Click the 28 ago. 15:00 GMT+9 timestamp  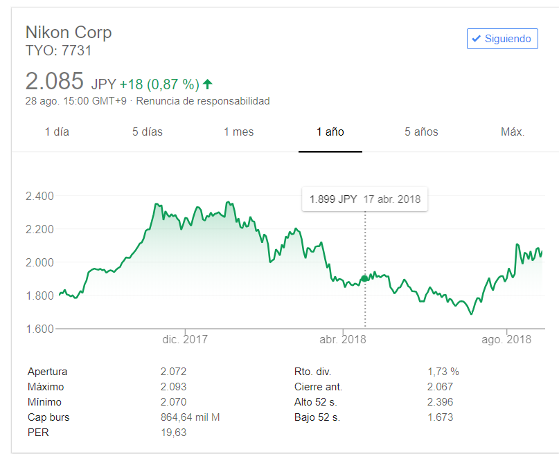tap(76, 101)
